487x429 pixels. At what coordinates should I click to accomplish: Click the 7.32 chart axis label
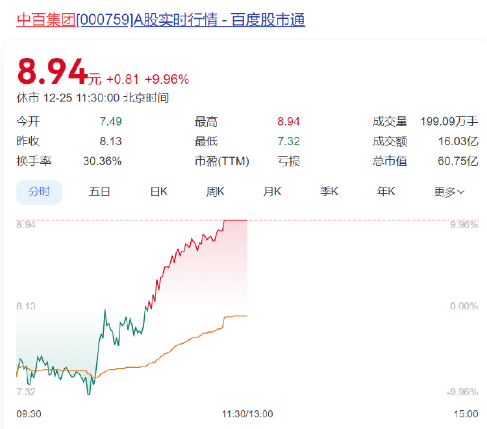coord(26,392)
